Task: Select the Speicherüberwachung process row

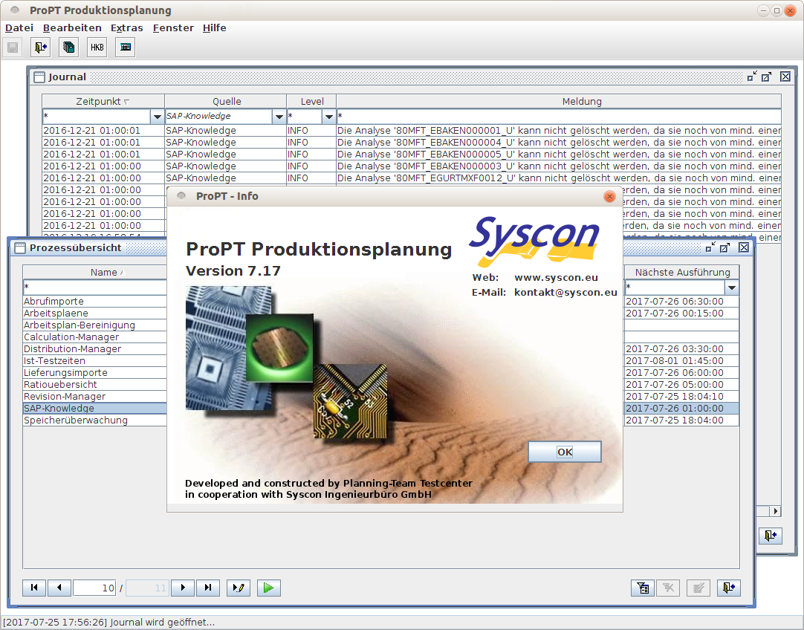Action: click(x=95, y=420)
